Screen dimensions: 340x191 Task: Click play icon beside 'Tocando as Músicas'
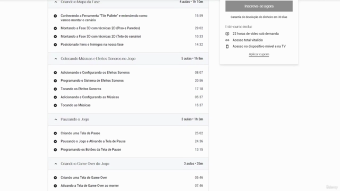55,105
